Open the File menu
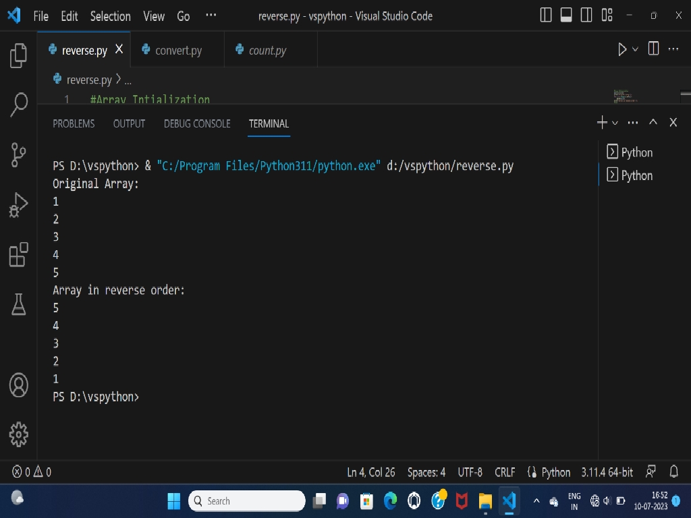The width and height of the screenshot is (691, 518). (x=41, y=16)
